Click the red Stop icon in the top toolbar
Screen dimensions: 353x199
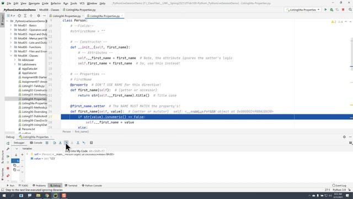click(x=343, y=10)
